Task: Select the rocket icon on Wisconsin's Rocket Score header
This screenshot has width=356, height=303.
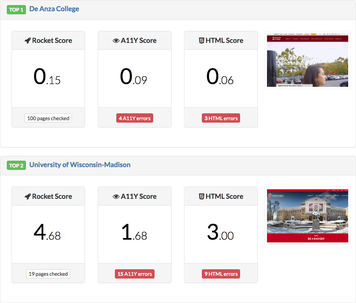Action: 28,196
